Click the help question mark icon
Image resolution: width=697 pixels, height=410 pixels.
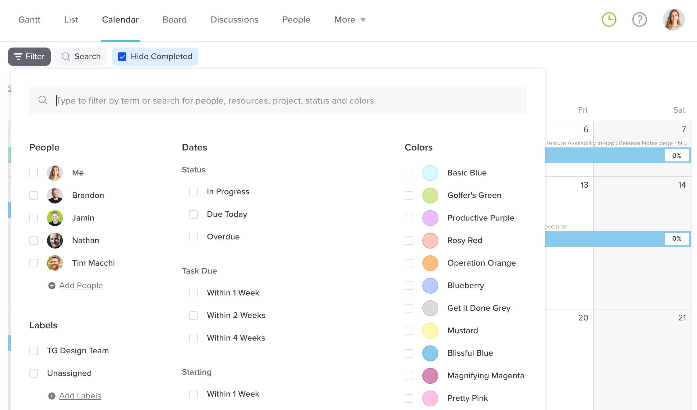pos(639,20)
